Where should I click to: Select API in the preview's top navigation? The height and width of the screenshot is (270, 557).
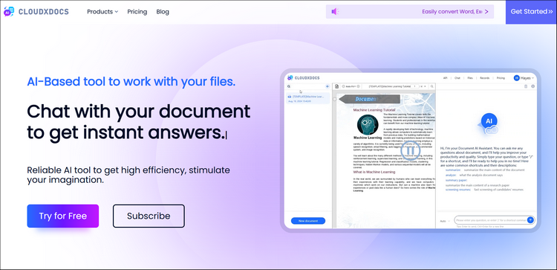[x=445, y=77]
